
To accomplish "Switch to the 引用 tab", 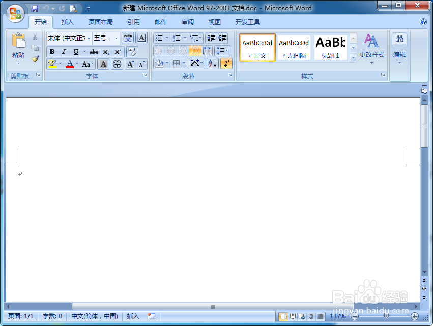I will [x=134, y=22].
